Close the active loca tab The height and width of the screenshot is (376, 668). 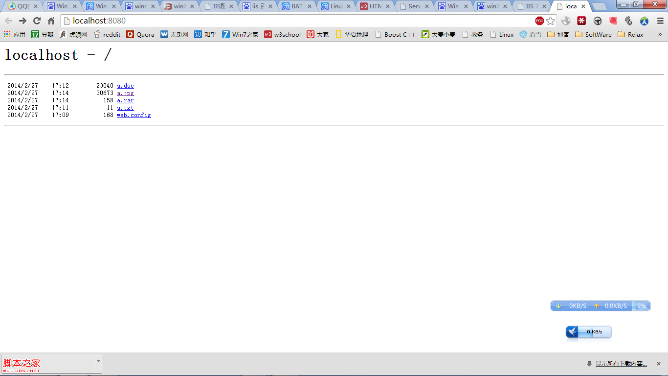(583, 6)
